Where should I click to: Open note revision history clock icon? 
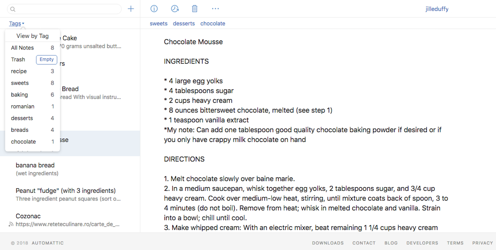click(x=175, y=9)
